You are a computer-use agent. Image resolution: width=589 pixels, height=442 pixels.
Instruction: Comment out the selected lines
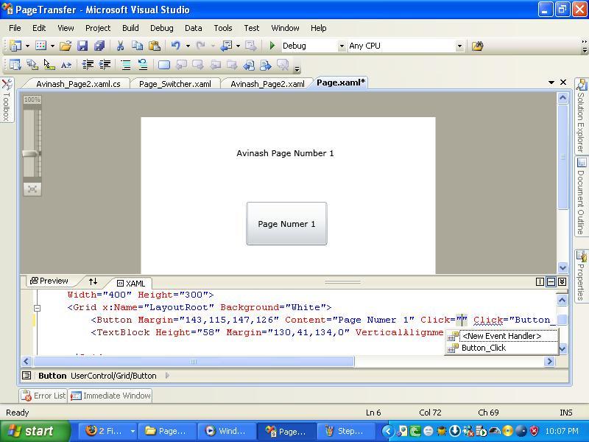(126, 65)
